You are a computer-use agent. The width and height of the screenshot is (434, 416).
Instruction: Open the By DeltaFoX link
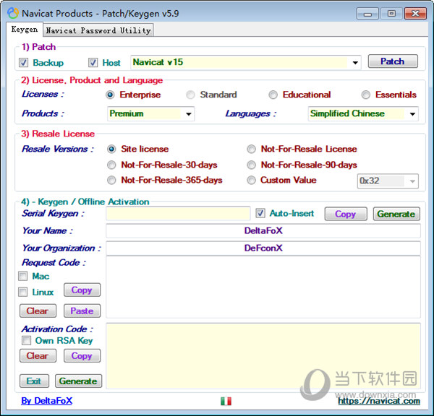click(46, 401)
